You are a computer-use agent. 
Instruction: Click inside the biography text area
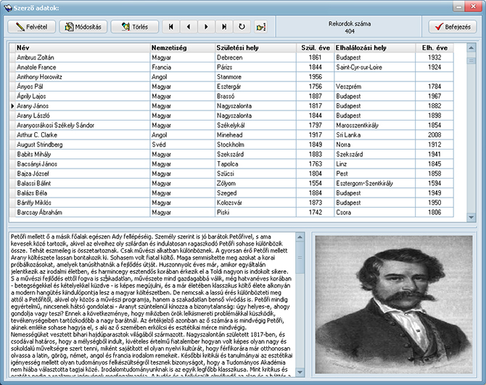[x=152, y=304]
